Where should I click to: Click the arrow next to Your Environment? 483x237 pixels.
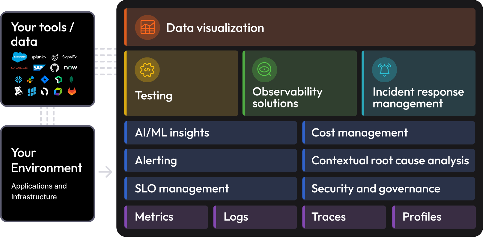(x=105, y=172)
